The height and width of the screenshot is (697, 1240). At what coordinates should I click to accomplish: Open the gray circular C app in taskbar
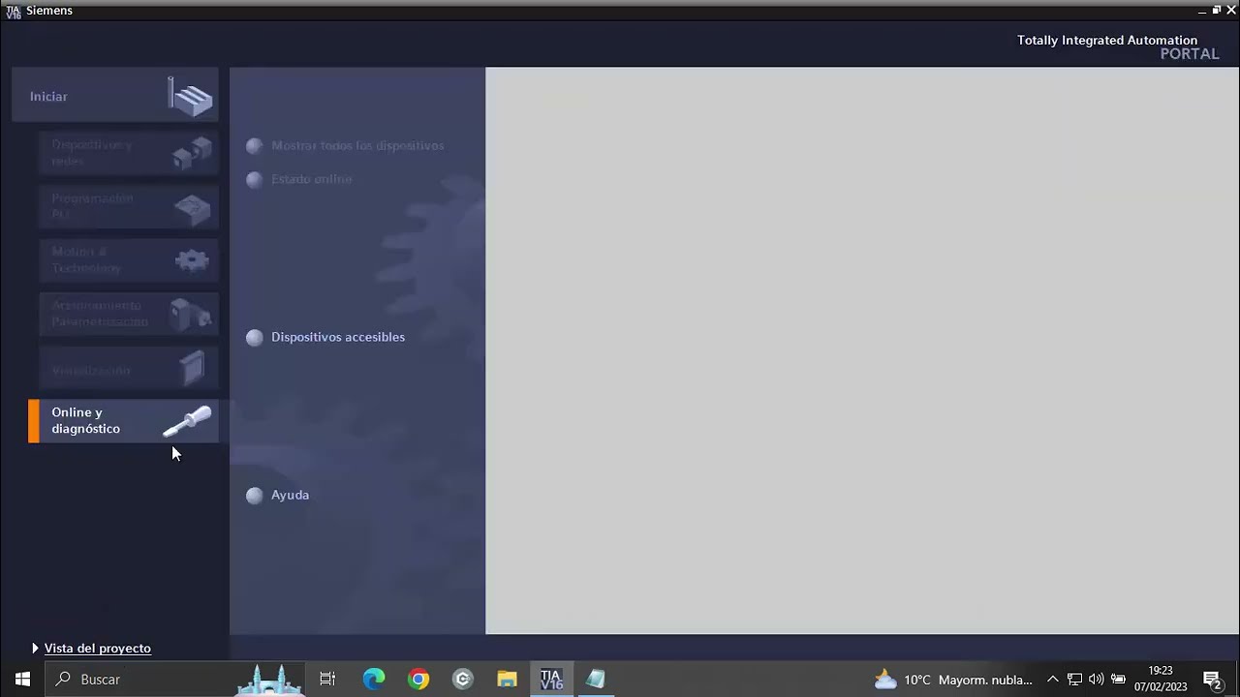pyautogui.click(x=463, y=679)
